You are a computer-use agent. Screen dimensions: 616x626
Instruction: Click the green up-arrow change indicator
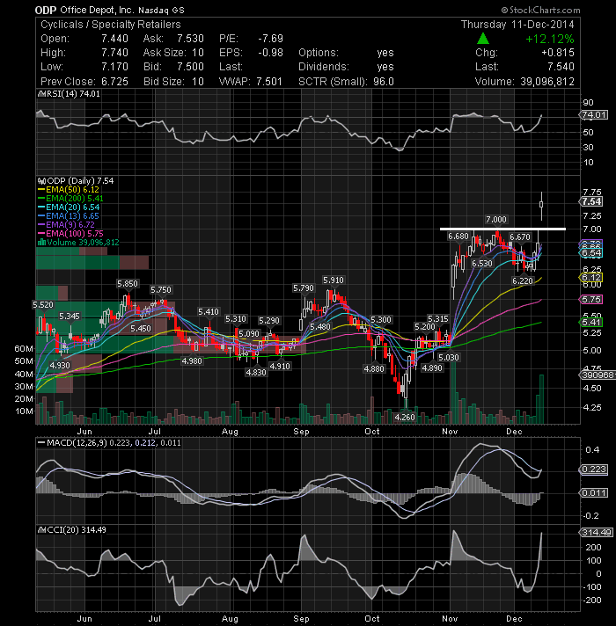click(483, 39)
